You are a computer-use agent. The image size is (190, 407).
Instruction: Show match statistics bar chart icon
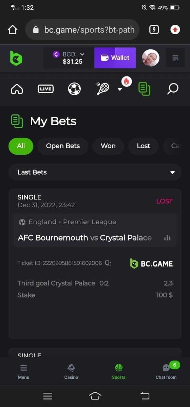pyautogui.click(x=167, y=238)
